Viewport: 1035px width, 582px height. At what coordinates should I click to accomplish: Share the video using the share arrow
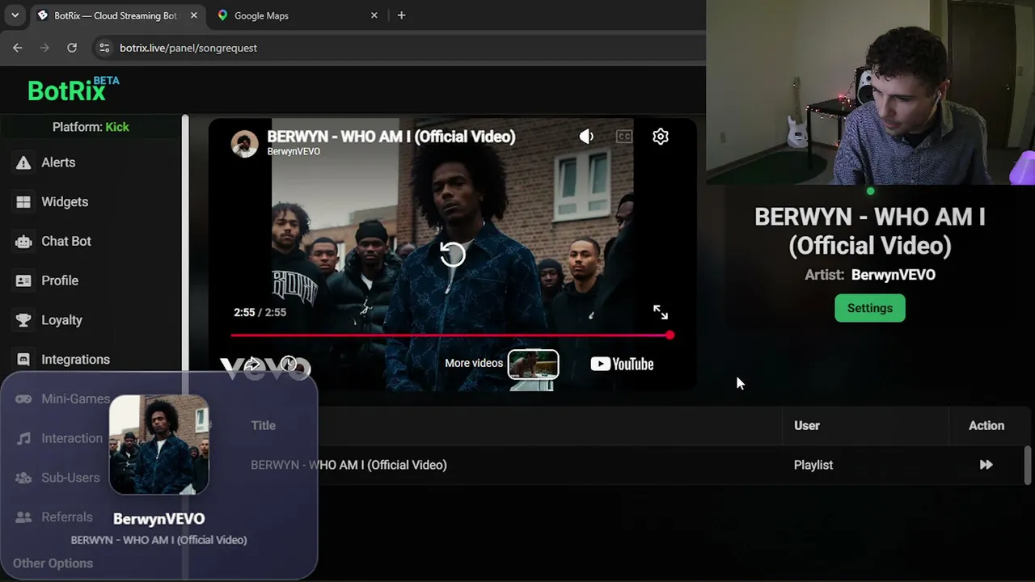point(252,365)
